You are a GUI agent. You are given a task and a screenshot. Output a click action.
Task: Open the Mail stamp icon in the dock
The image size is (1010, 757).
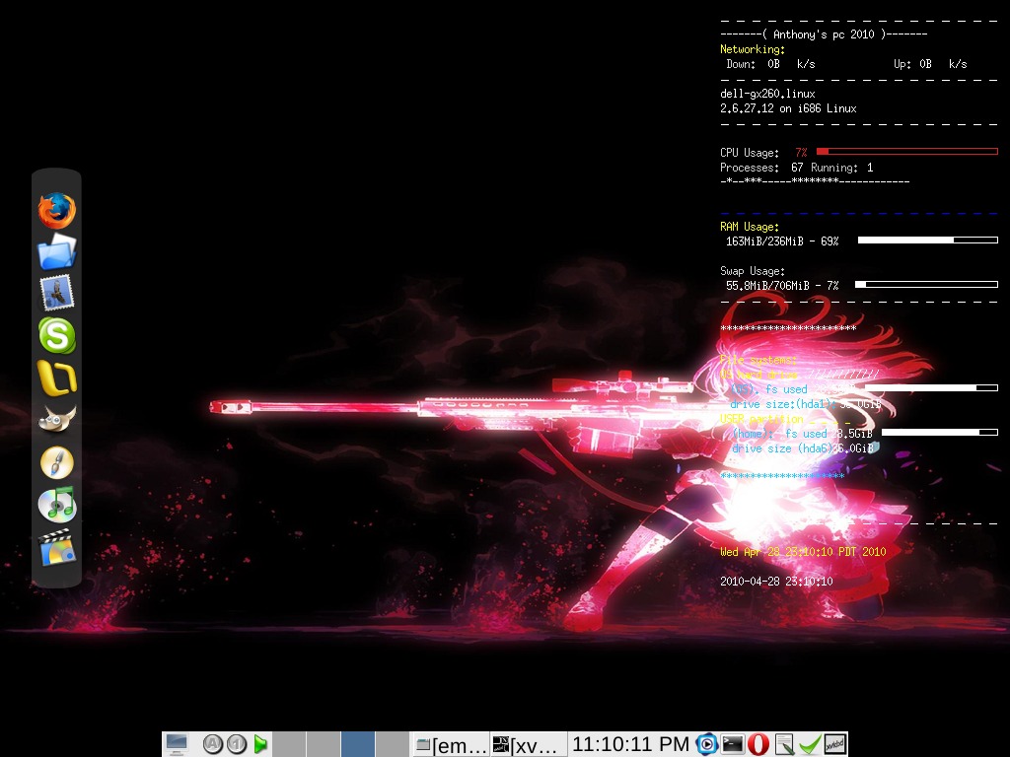click(x=55, y=293)
